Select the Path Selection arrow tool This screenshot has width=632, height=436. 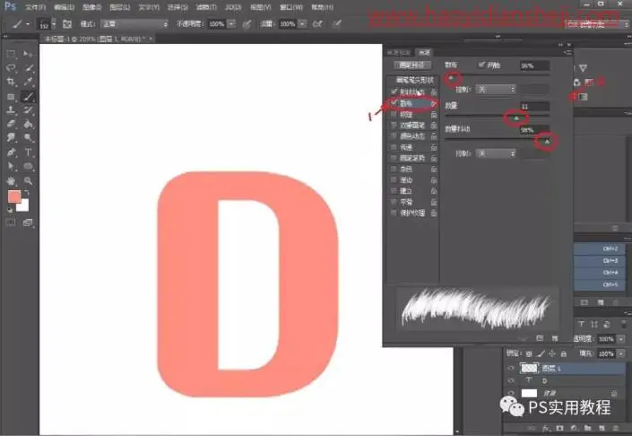tap(11, 166)
